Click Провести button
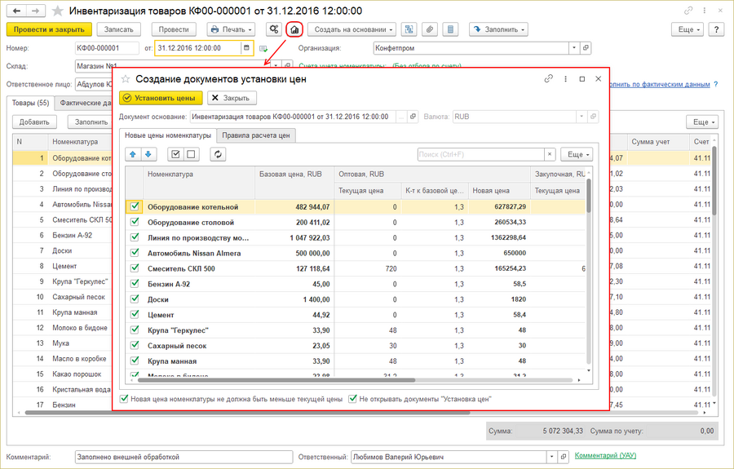734x469 pixels. (x=174, y=29)
